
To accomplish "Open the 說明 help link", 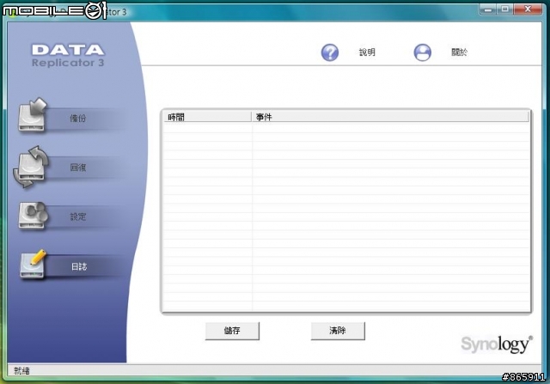I will pos(367,52).
